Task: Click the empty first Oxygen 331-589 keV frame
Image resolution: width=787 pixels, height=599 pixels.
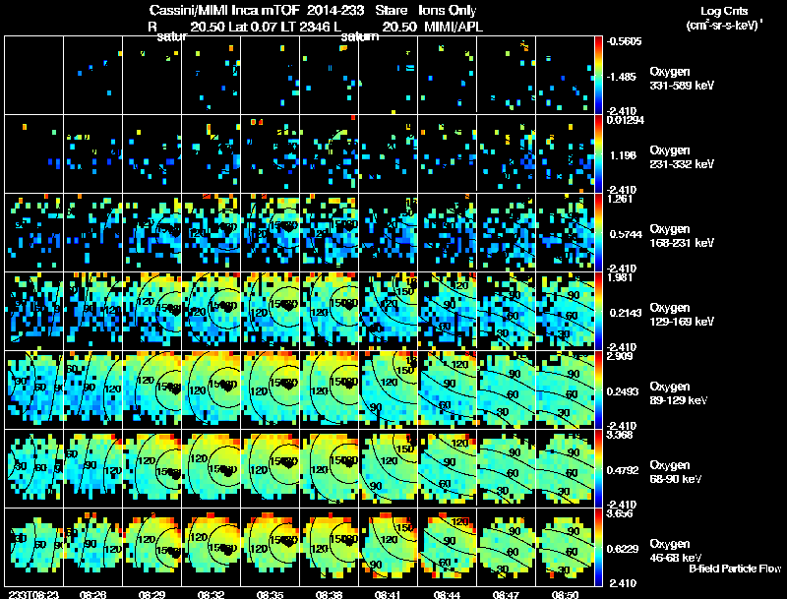Action: 34,76
